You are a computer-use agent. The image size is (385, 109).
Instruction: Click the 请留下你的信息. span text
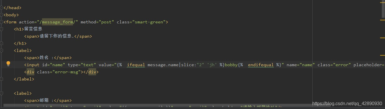(x=57, y=36)
